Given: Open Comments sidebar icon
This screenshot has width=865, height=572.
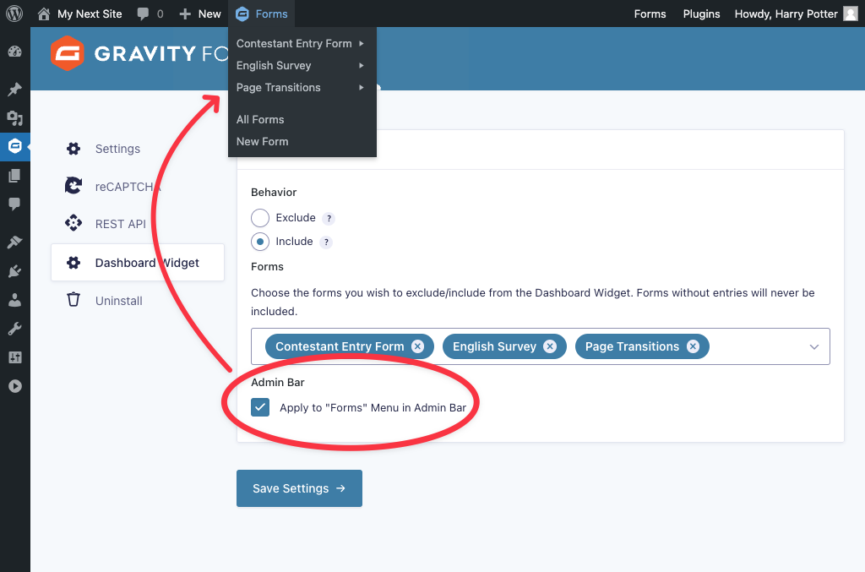Looking at the screenshot, I should click(15, 204).
